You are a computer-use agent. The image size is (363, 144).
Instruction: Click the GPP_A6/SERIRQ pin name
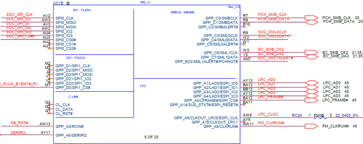pyautogui.click(x=71, y=135)
